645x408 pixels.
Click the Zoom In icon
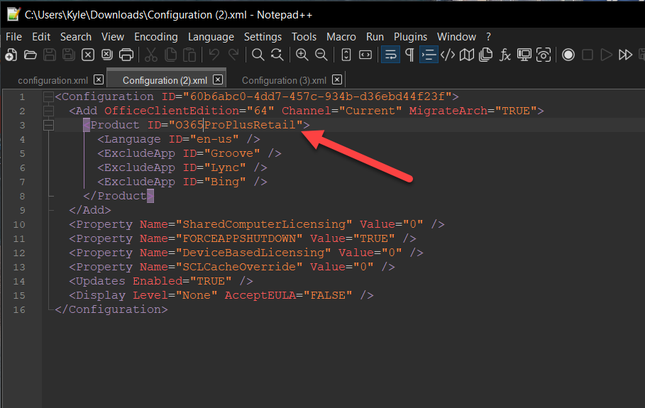point(302,55)
